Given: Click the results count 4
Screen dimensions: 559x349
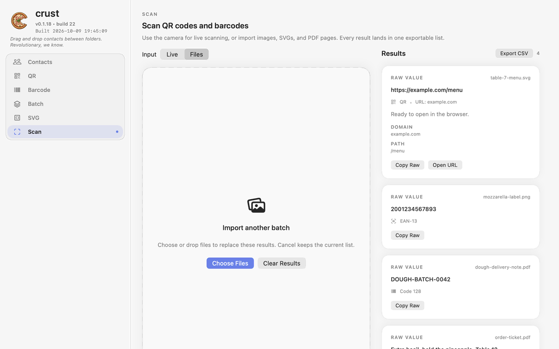Looking at the screenshot, I should (x=538, y=54).
